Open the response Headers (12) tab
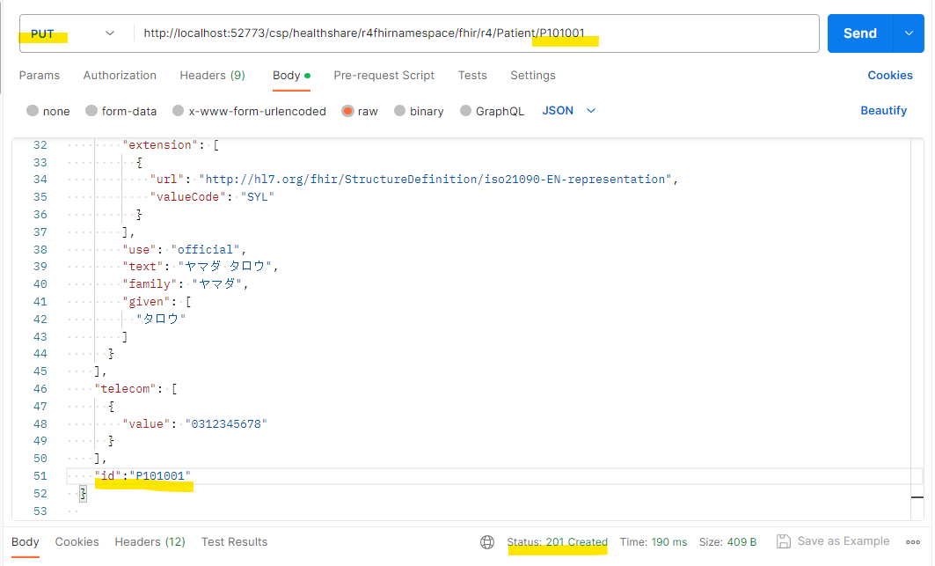Viewport: 935px width, 566px height. pyautogui.click(x=150, y=542)
